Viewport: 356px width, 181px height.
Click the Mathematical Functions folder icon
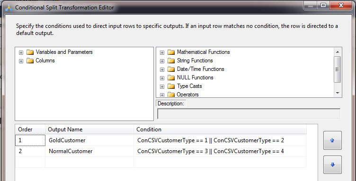(x=171, y=52)
